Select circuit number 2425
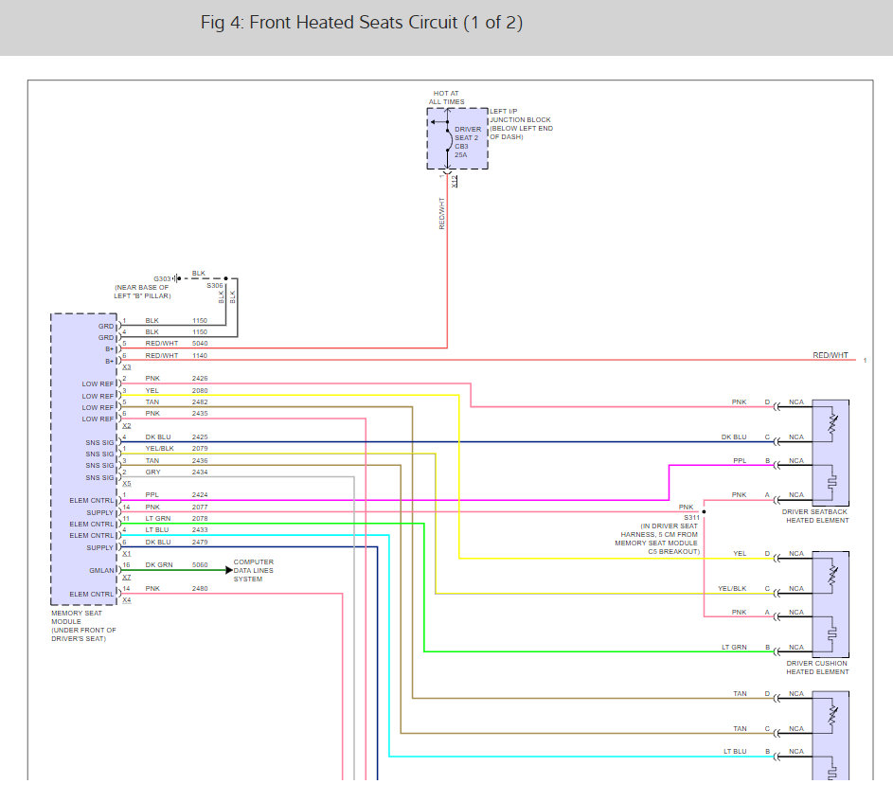 coord(200,437)
